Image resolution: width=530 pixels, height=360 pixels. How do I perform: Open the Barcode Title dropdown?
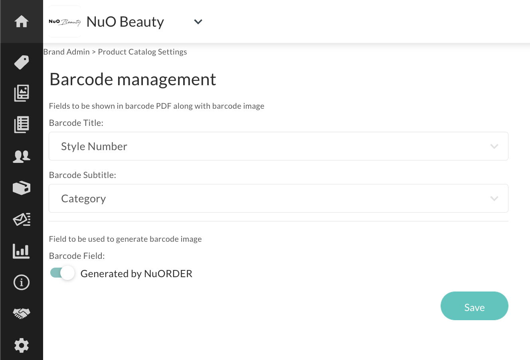(278, 146)
